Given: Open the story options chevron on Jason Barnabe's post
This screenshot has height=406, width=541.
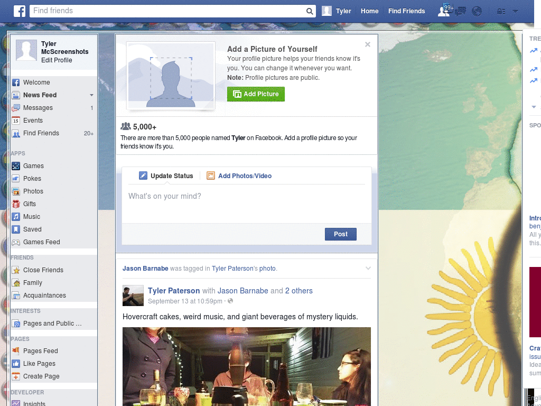Looking at the screenshot, I should [x=368, y=269].
